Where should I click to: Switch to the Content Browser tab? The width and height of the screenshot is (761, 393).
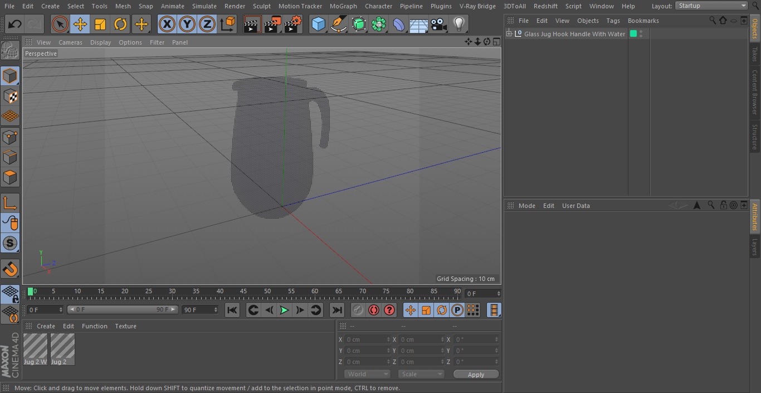click(x=755, y=92)
